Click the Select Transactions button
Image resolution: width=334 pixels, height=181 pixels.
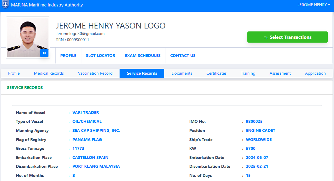(287, 37)
